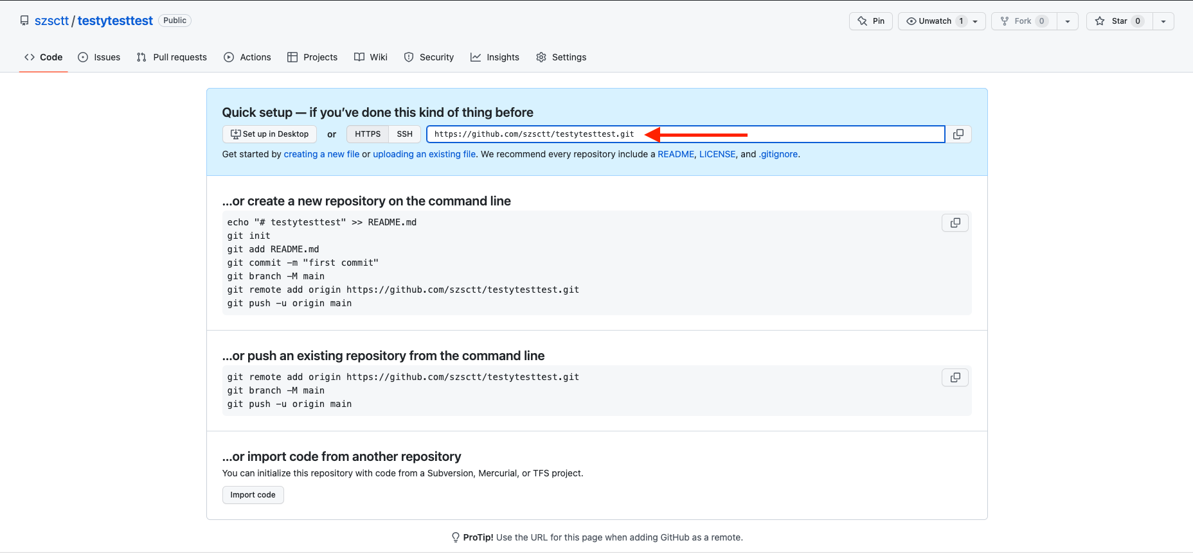Copy the push existing repository commands
The height and width of the screenshot is (554, 1193).
pos(955,377)
